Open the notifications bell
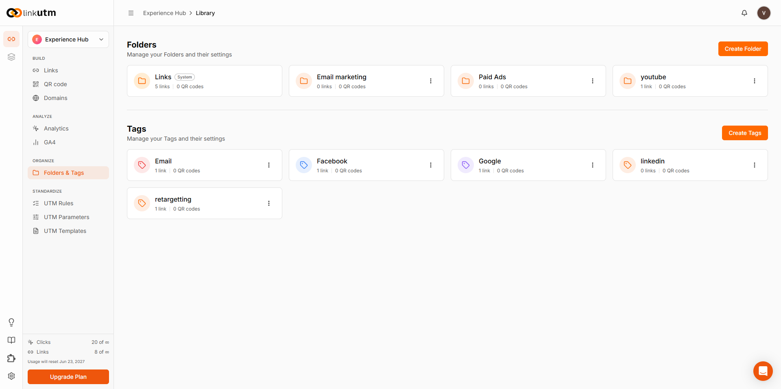 click(744, 13)
